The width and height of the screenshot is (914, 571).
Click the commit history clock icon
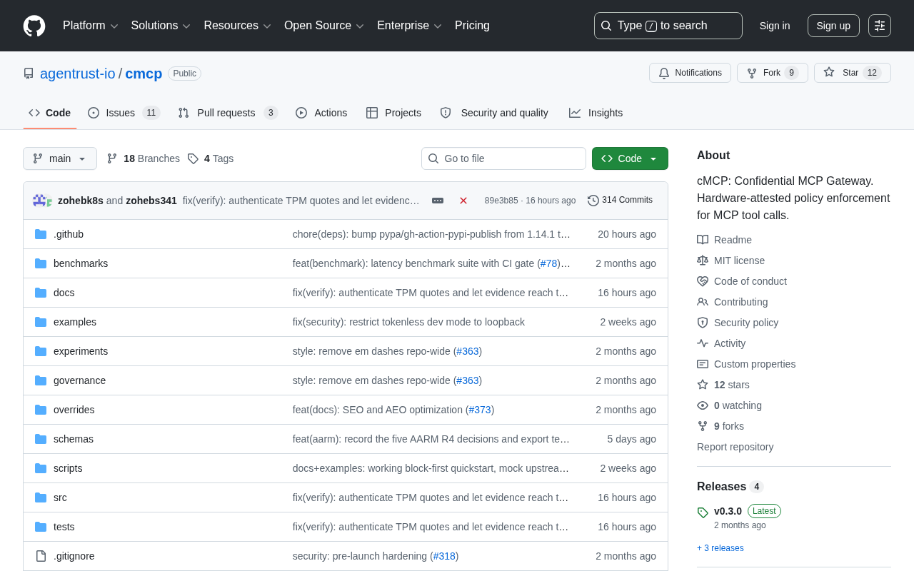coord(593,201)
